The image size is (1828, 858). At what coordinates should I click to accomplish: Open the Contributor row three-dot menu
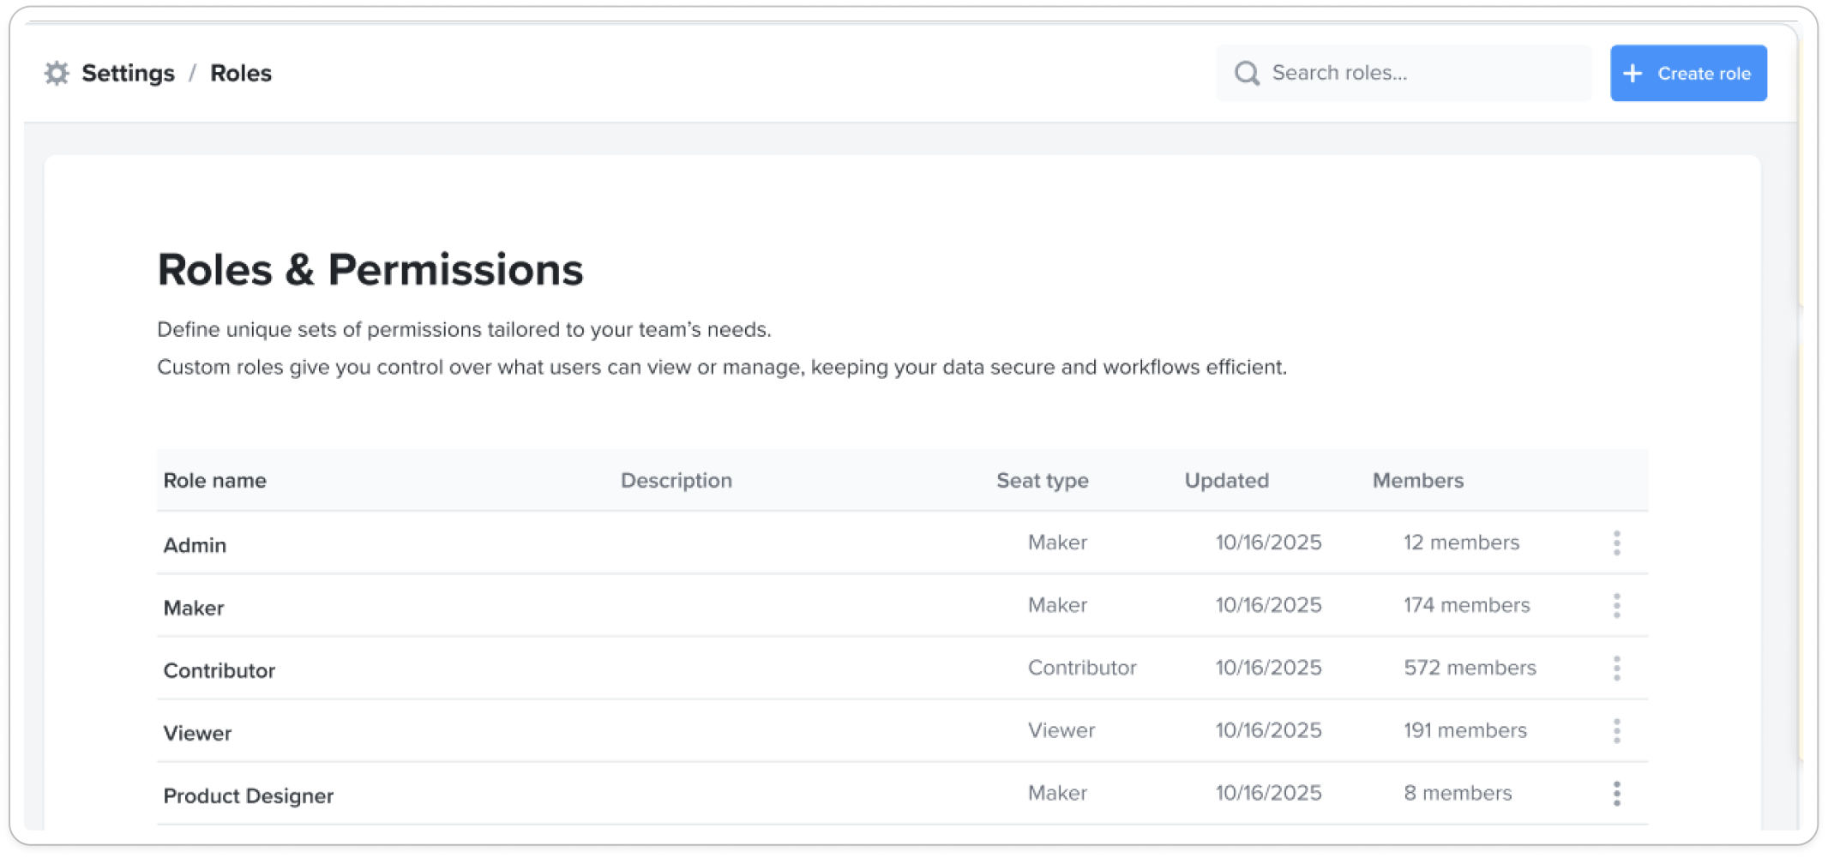(x=1616, y=668)
